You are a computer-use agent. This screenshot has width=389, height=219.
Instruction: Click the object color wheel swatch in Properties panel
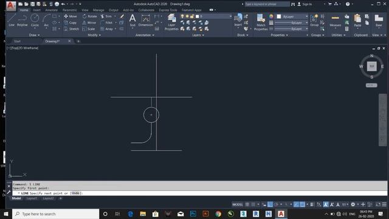pyautogui.click(x=271, y=16)
